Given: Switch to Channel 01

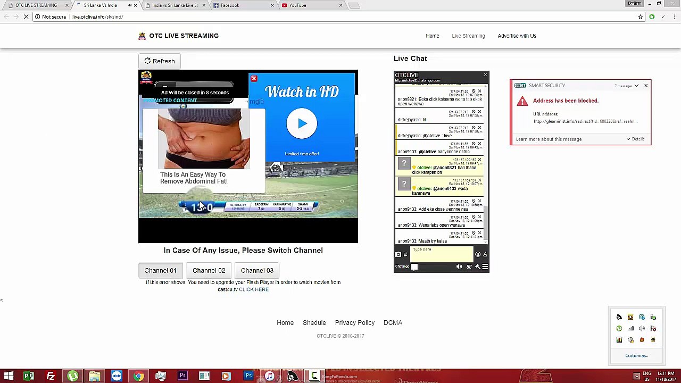Looking at the screenshot, I should (160, 270).
